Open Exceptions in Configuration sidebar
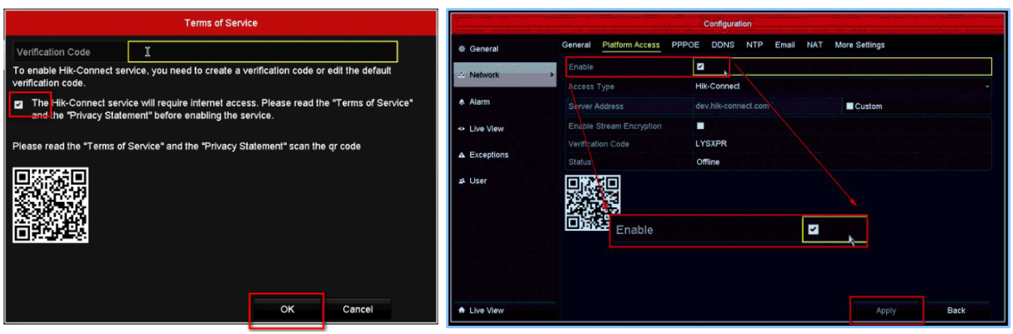The height and width of the screenshot is (334, 1013). point(489,155)
